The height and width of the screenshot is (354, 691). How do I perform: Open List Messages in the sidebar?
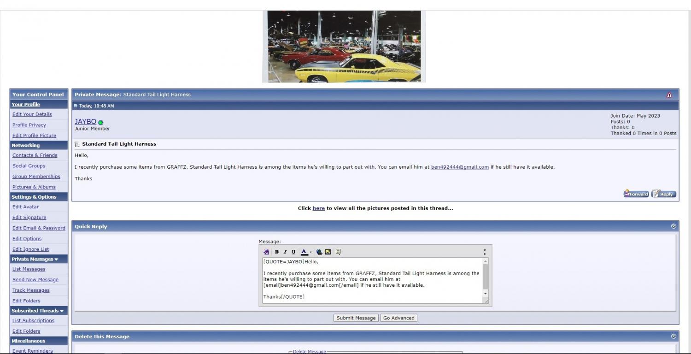pyautogui.click(x=29, y=269)
